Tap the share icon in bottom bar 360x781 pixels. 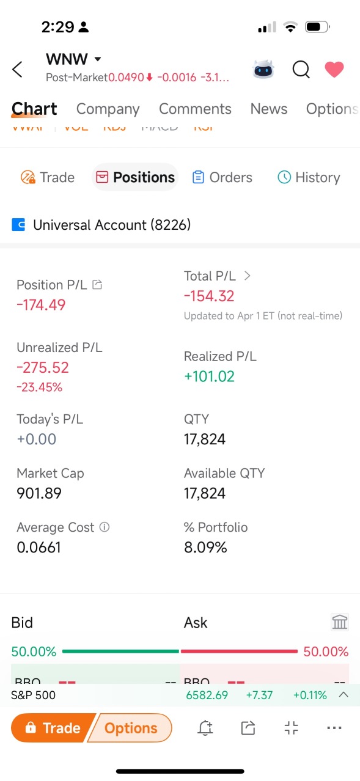248,728
